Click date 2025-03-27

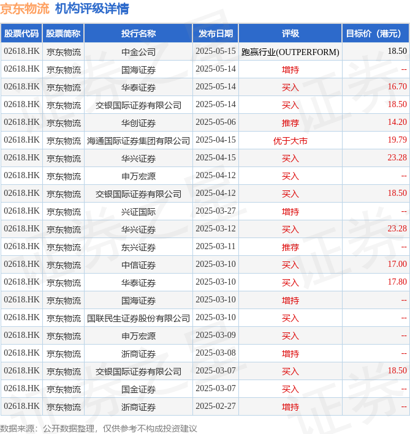point(216,211)
